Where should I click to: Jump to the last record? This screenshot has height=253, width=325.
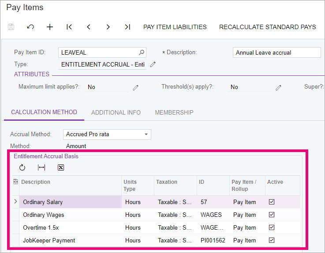(x=127, y=27)
